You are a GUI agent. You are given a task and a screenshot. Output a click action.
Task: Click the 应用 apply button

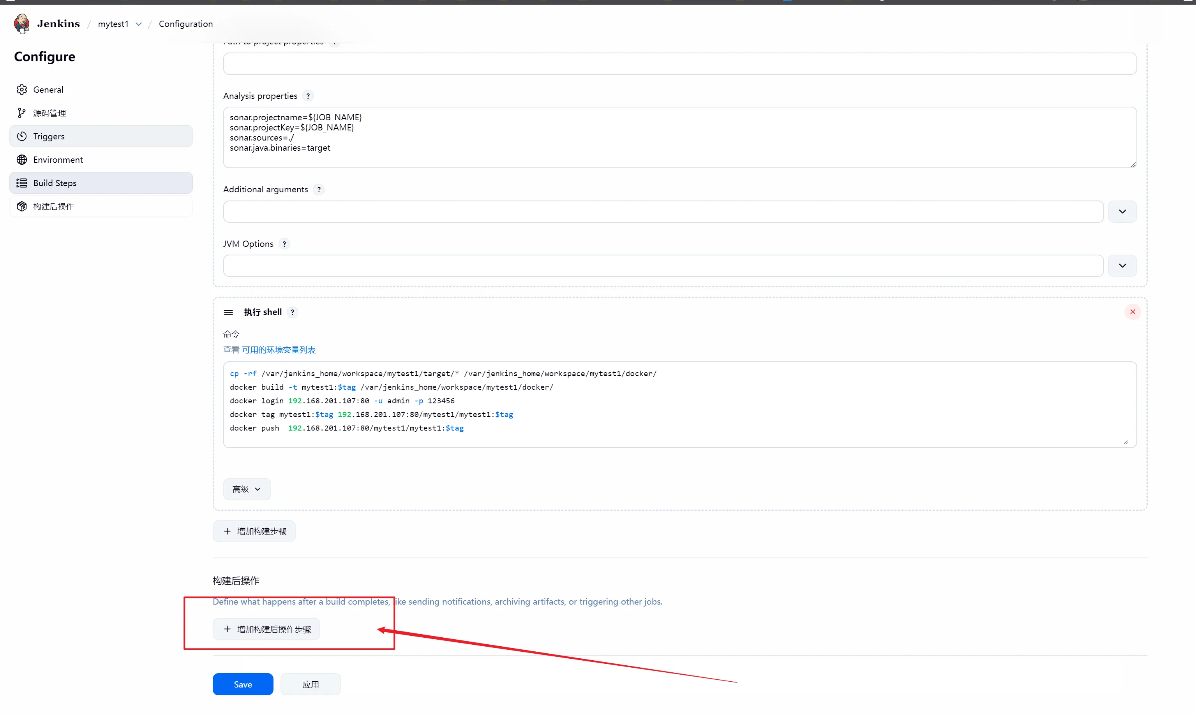pyautogui.click(x=310, y=684)
